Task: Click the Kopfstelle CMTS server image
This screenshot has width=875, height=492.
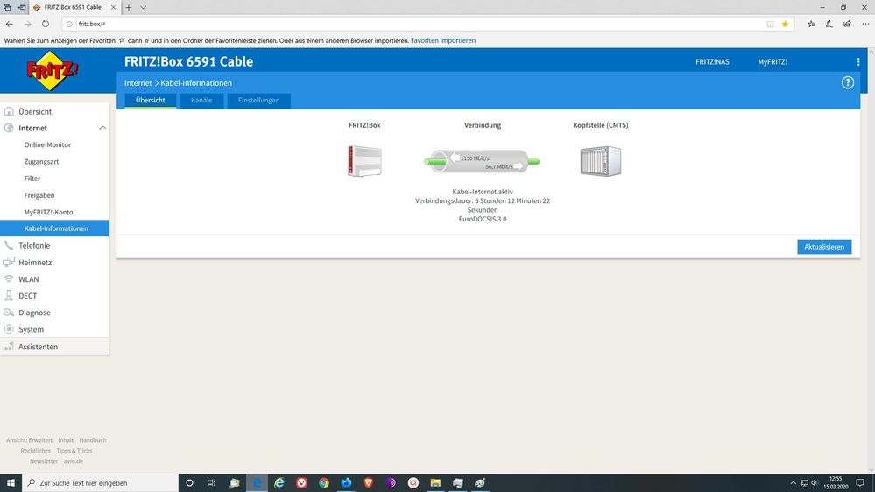Action: click(601, 161)
